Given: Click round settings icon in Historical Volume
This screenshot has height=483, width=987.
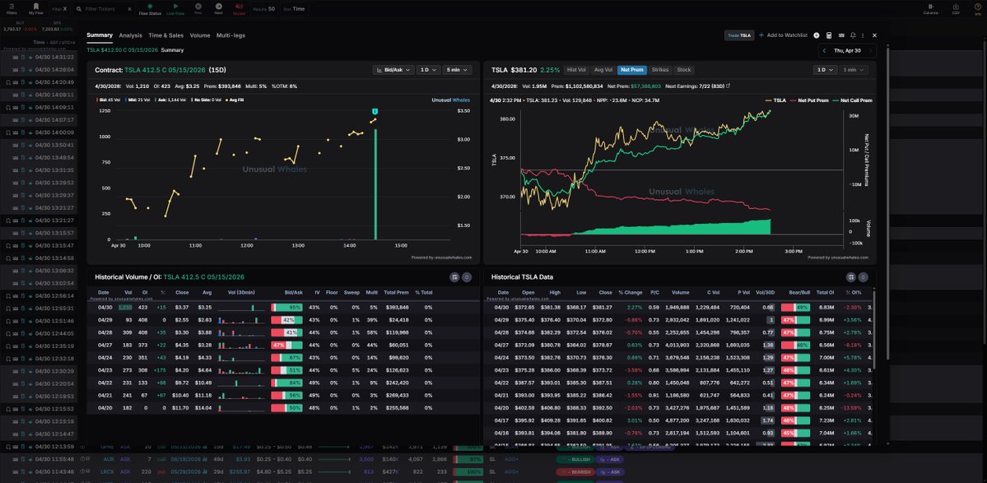Looking at the screenshot, I should [467, 276].
